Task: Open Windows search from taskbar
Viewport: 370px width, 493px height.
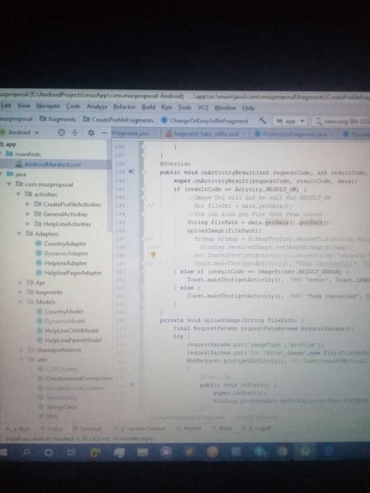Action: (x=27, y=451)
